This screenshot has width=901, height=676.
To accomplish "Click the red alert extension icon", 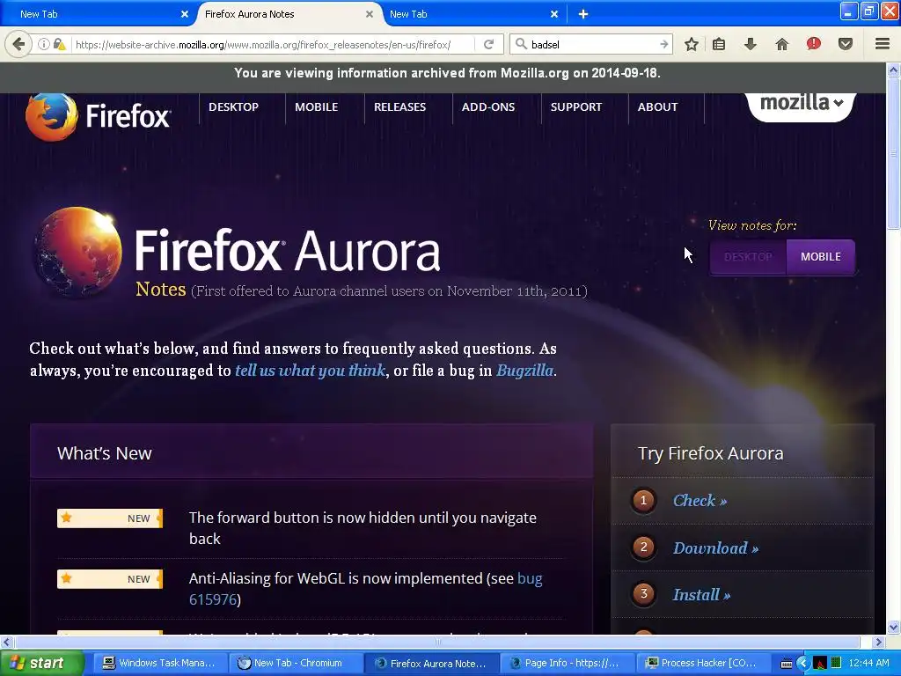I will pos(814,44).
